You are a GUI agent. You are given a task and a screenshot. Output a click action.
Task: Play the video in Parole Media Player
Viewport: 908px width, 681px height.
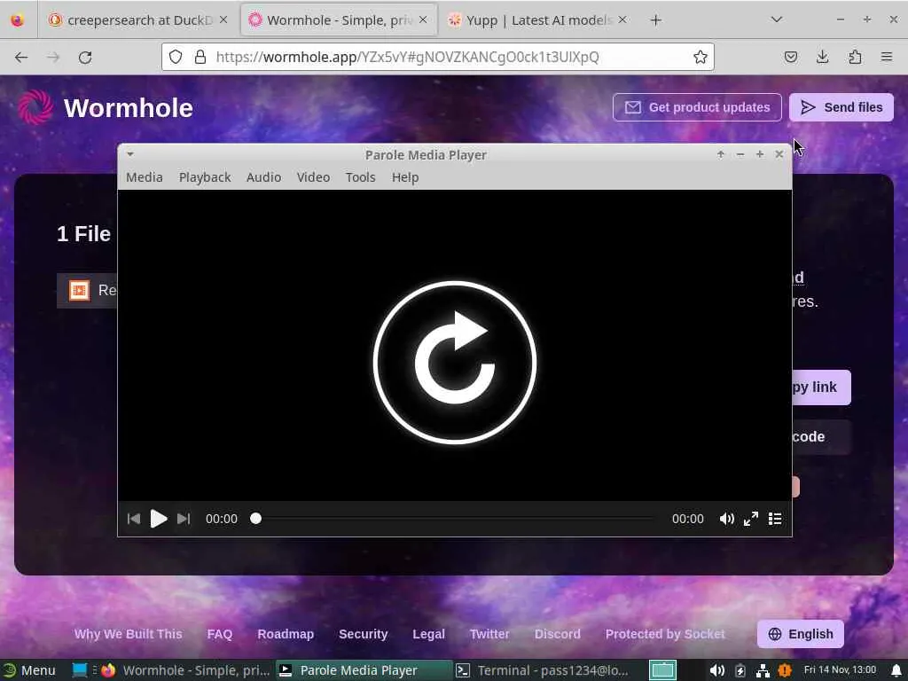[158, 518]
